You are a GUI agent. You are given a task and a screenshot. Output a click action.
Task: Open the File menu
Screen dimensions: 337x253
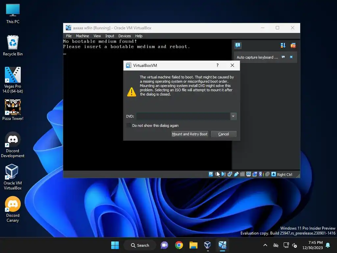point(69,36)
